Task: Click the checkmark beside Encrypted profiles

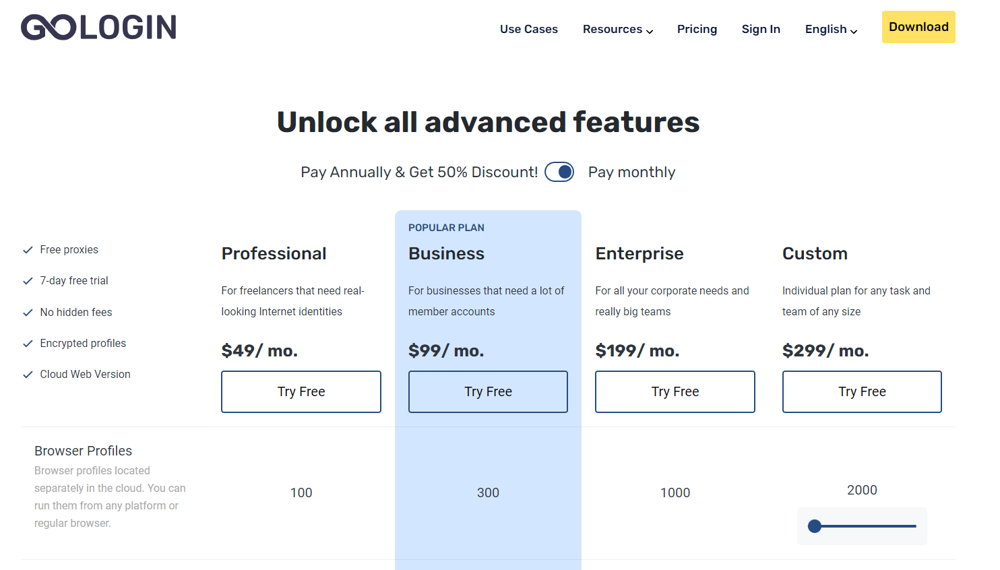Action: [28, 344]
